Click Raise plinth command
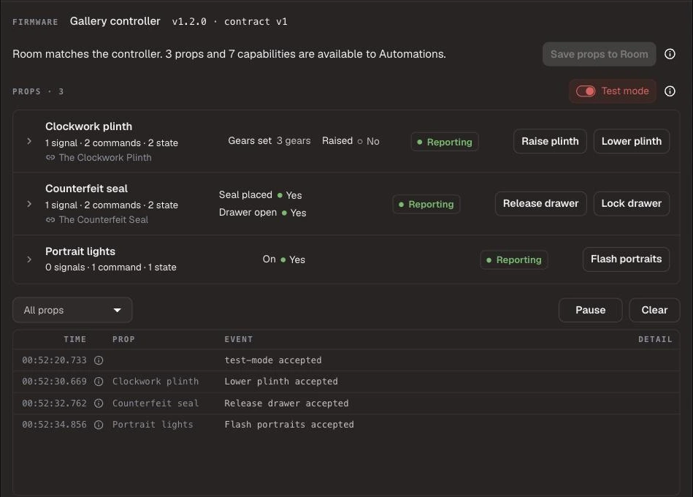693x497 pixels. 550,141
